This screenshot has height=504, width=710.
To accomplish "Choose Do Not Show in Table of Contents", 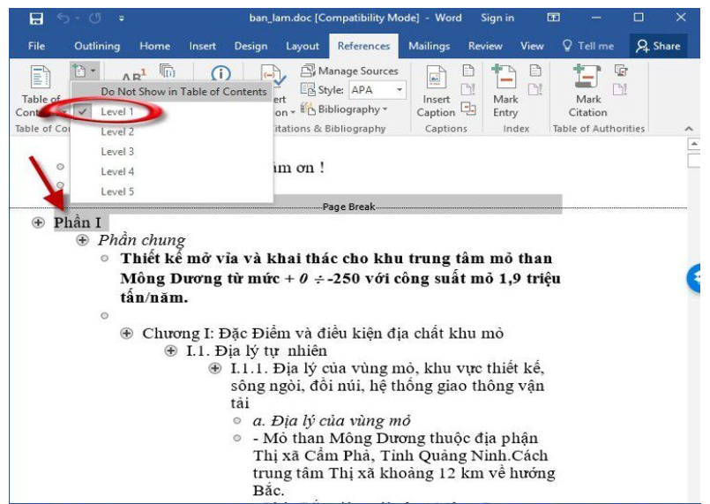I will tap(183, 92).
